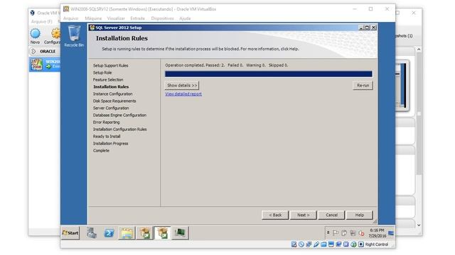Click the VirtualBox VM window title icon

coord(66,9)
